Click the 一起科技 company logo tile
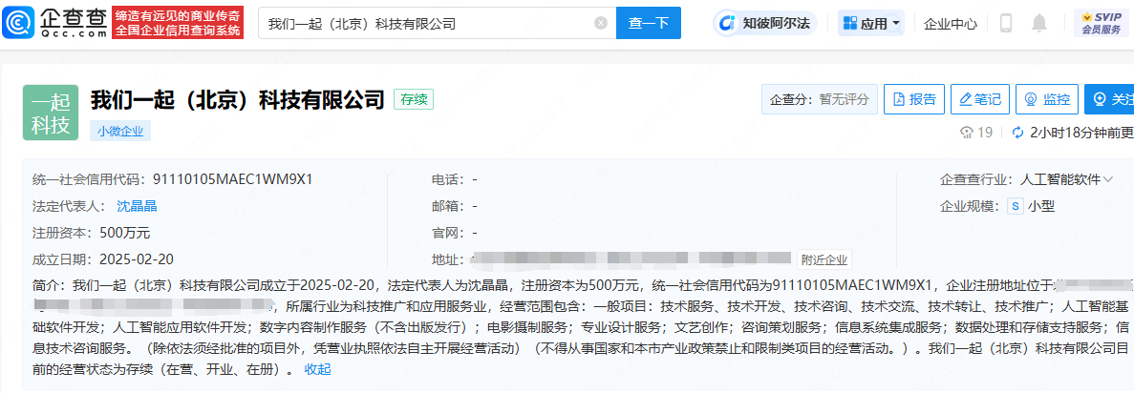The height and width of the screenshot is (393, 1134). coord(51,112)
